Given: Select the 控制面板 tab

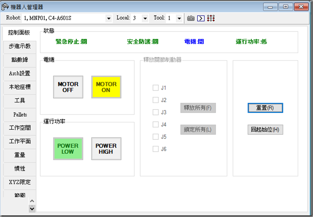Looking at the screenshot, I should click(x=19, y=32).
